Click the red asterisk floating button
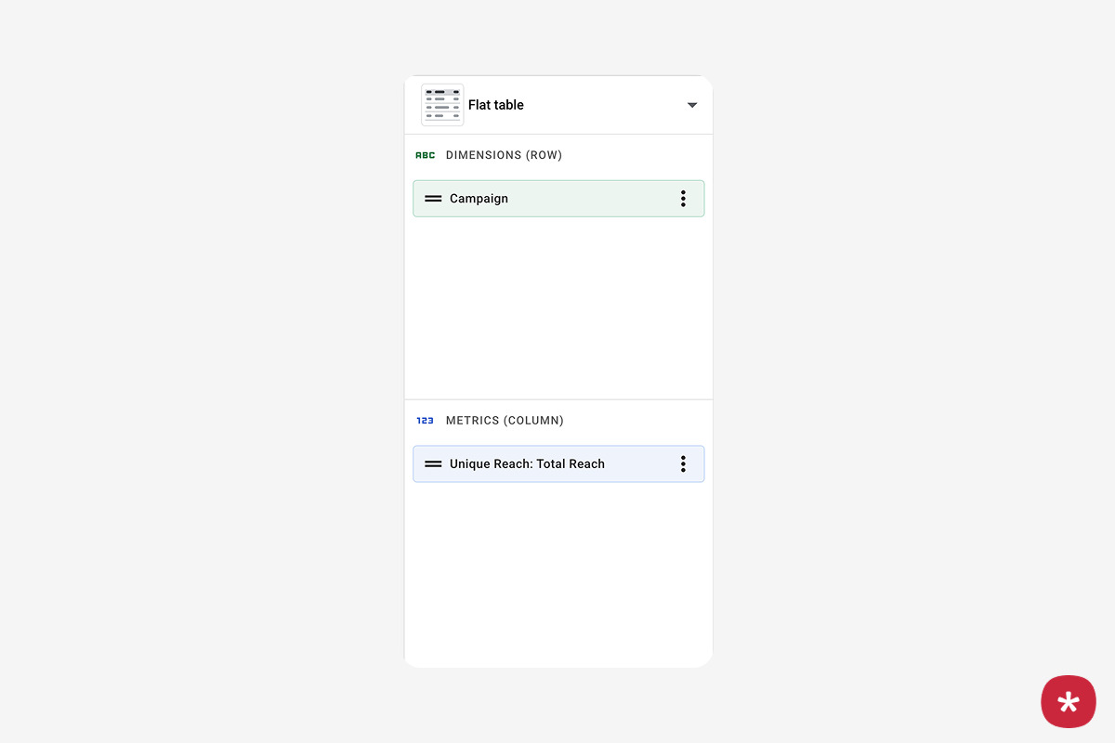This screenshot has width=1115, height=743. (1069, 701)
